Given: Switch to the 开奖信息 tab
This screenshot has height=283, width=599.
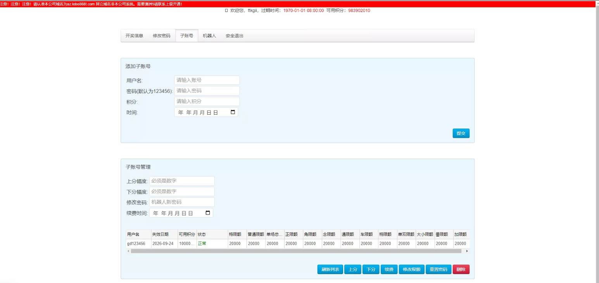Looking at the screenshot, I should (x=134, y=36).
